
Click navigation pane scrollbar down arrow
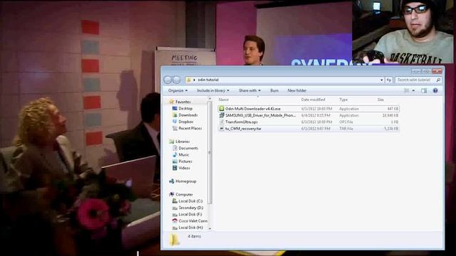(210, 229)
